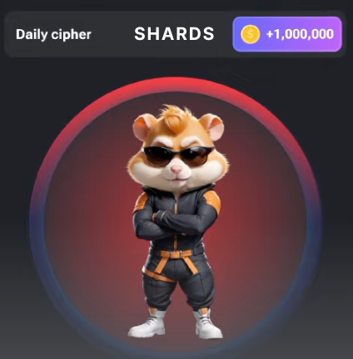Tap the orange strap on the hamster's thigh
Image resolution: width=353 pixels, height=359 pixels.
point(158,275)
